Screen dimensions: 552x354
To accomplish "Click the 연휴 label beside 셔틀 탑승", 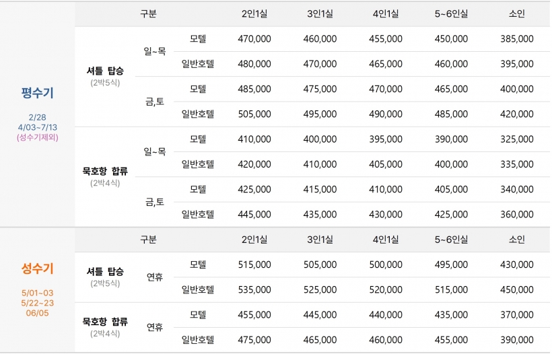I will [x=155, y=277].
